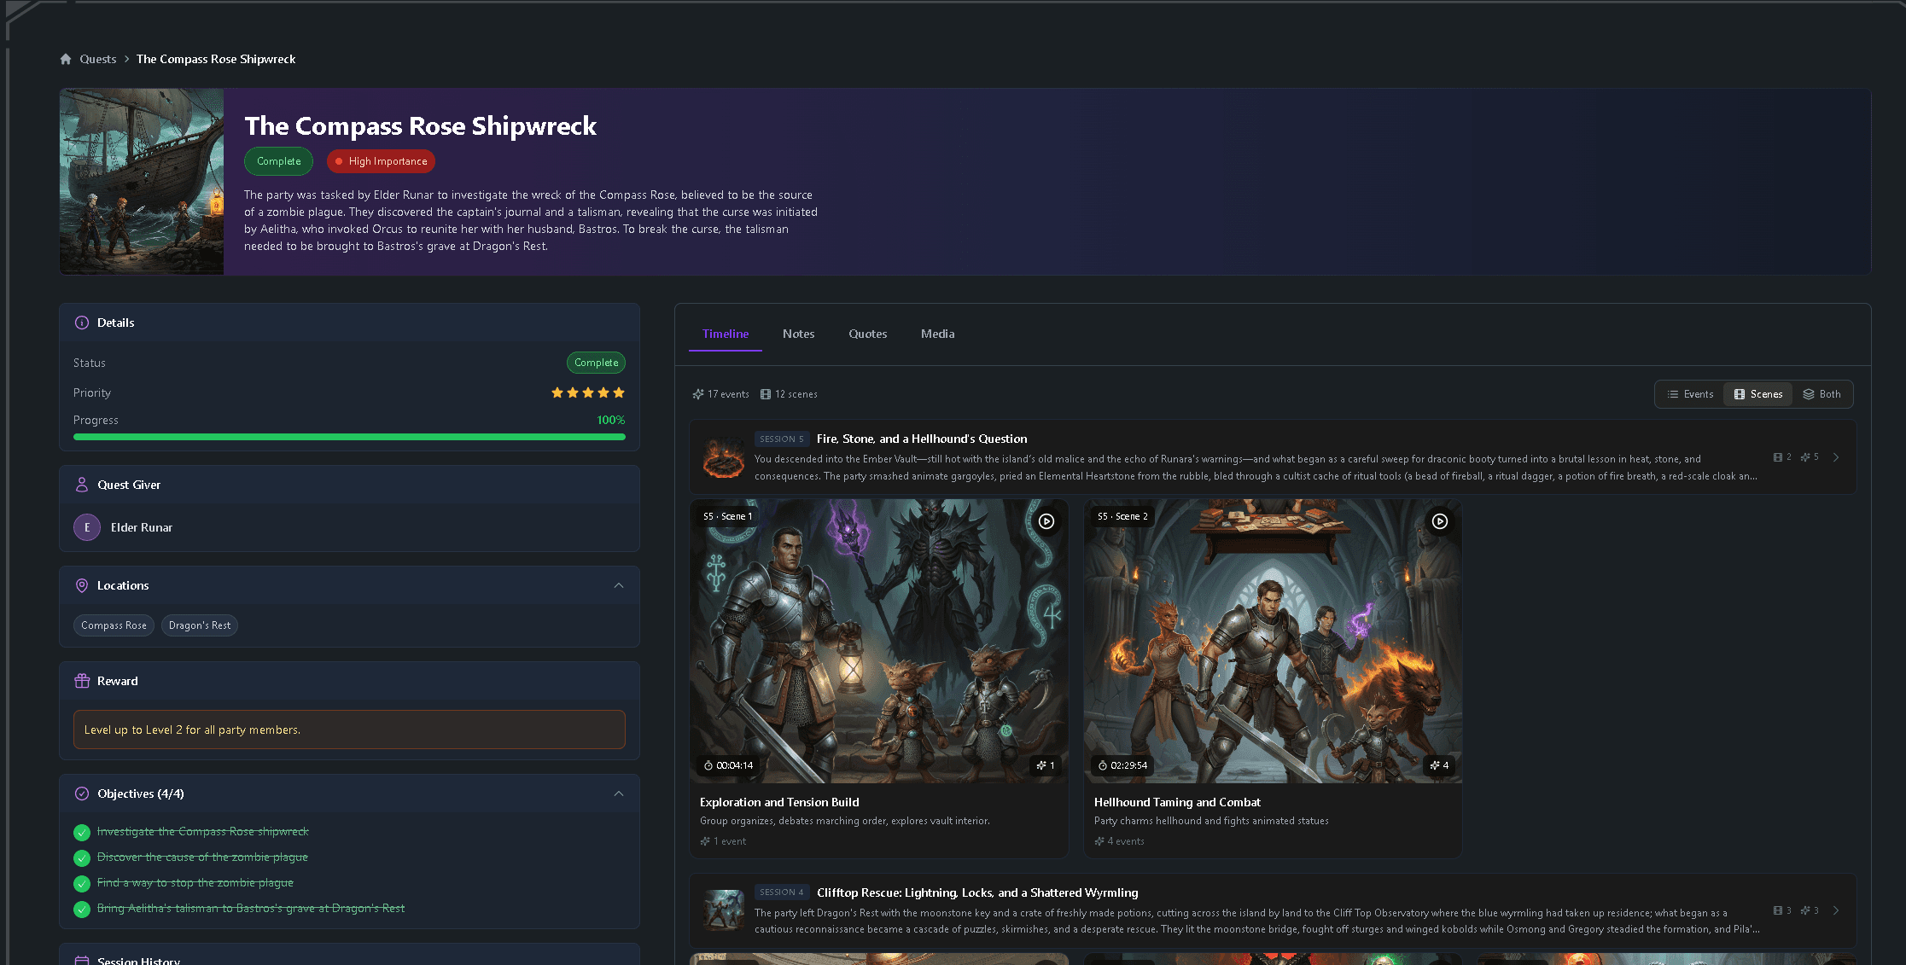Toggle objective Discover the cause of zombie plague
The height and width of the screenshot is (965, 1906).
[82, 857]
